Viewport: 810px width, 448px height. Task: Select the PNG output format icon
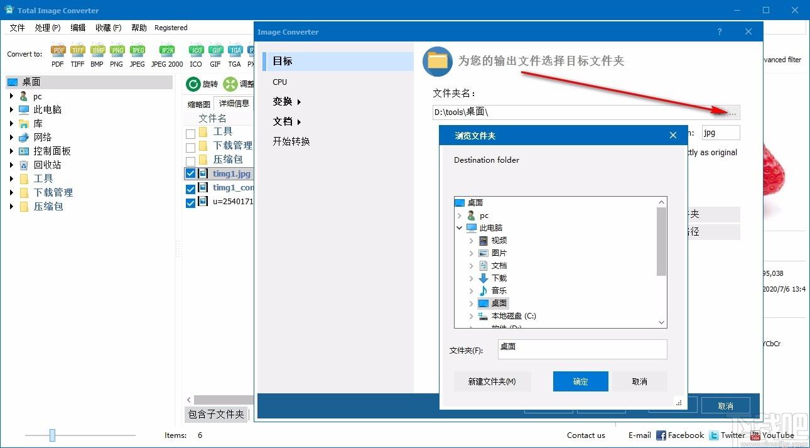click(117, 51)
